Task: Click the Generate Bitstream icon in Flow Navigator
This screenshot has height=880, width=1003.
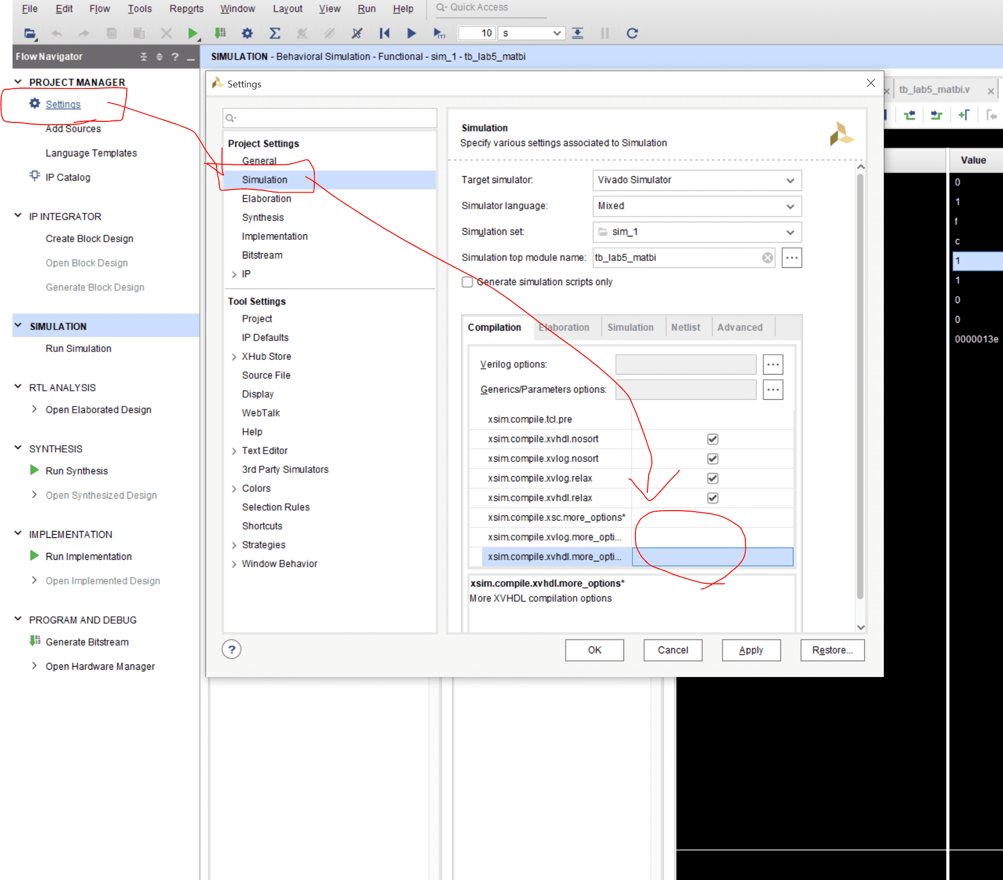Action: pos(35,641)
